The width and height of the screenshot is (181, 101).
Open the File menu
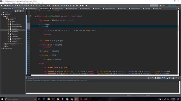click(1, 3)
